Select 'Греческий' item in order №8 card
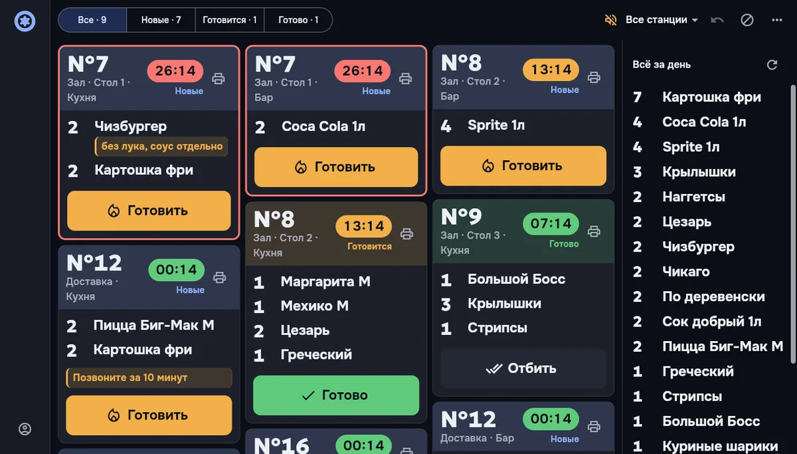Image resolution: width=797 pixels, height=454 pixels. click(x=316, y=355)
